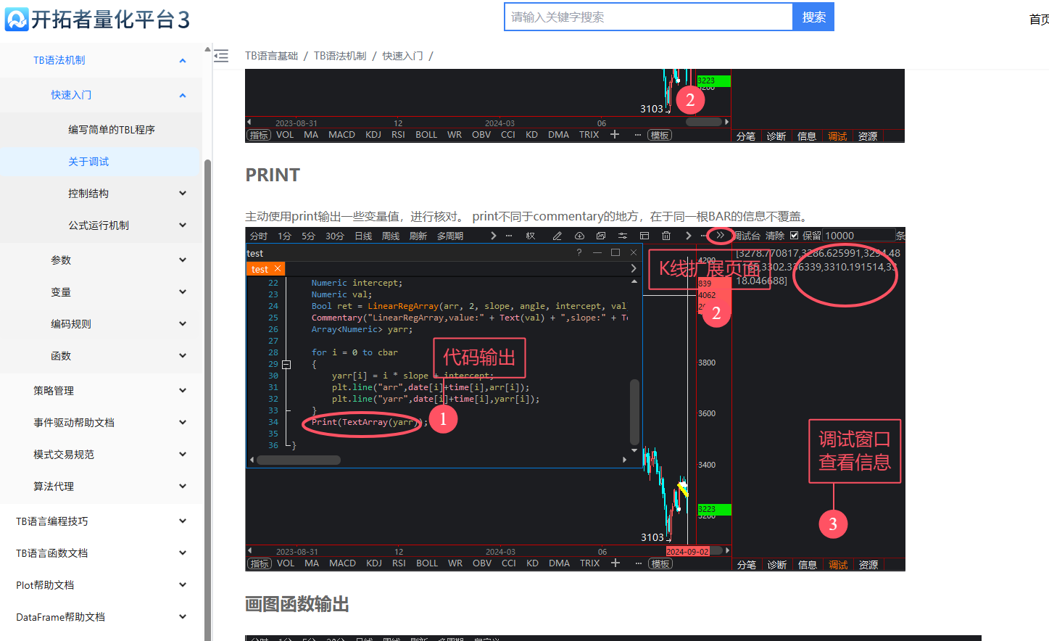Click the sidebar vertical scrollbar
Image resolution: width=1049 pixels, height=641 pixels.
tap(208, 363)
